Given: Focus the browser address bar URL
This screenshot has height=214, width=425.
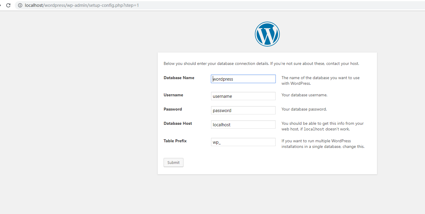Looking at the screenshot, I should (82, 5).
